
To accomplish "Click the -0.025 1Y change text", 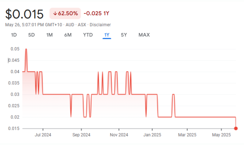I will tap(97, 13).
